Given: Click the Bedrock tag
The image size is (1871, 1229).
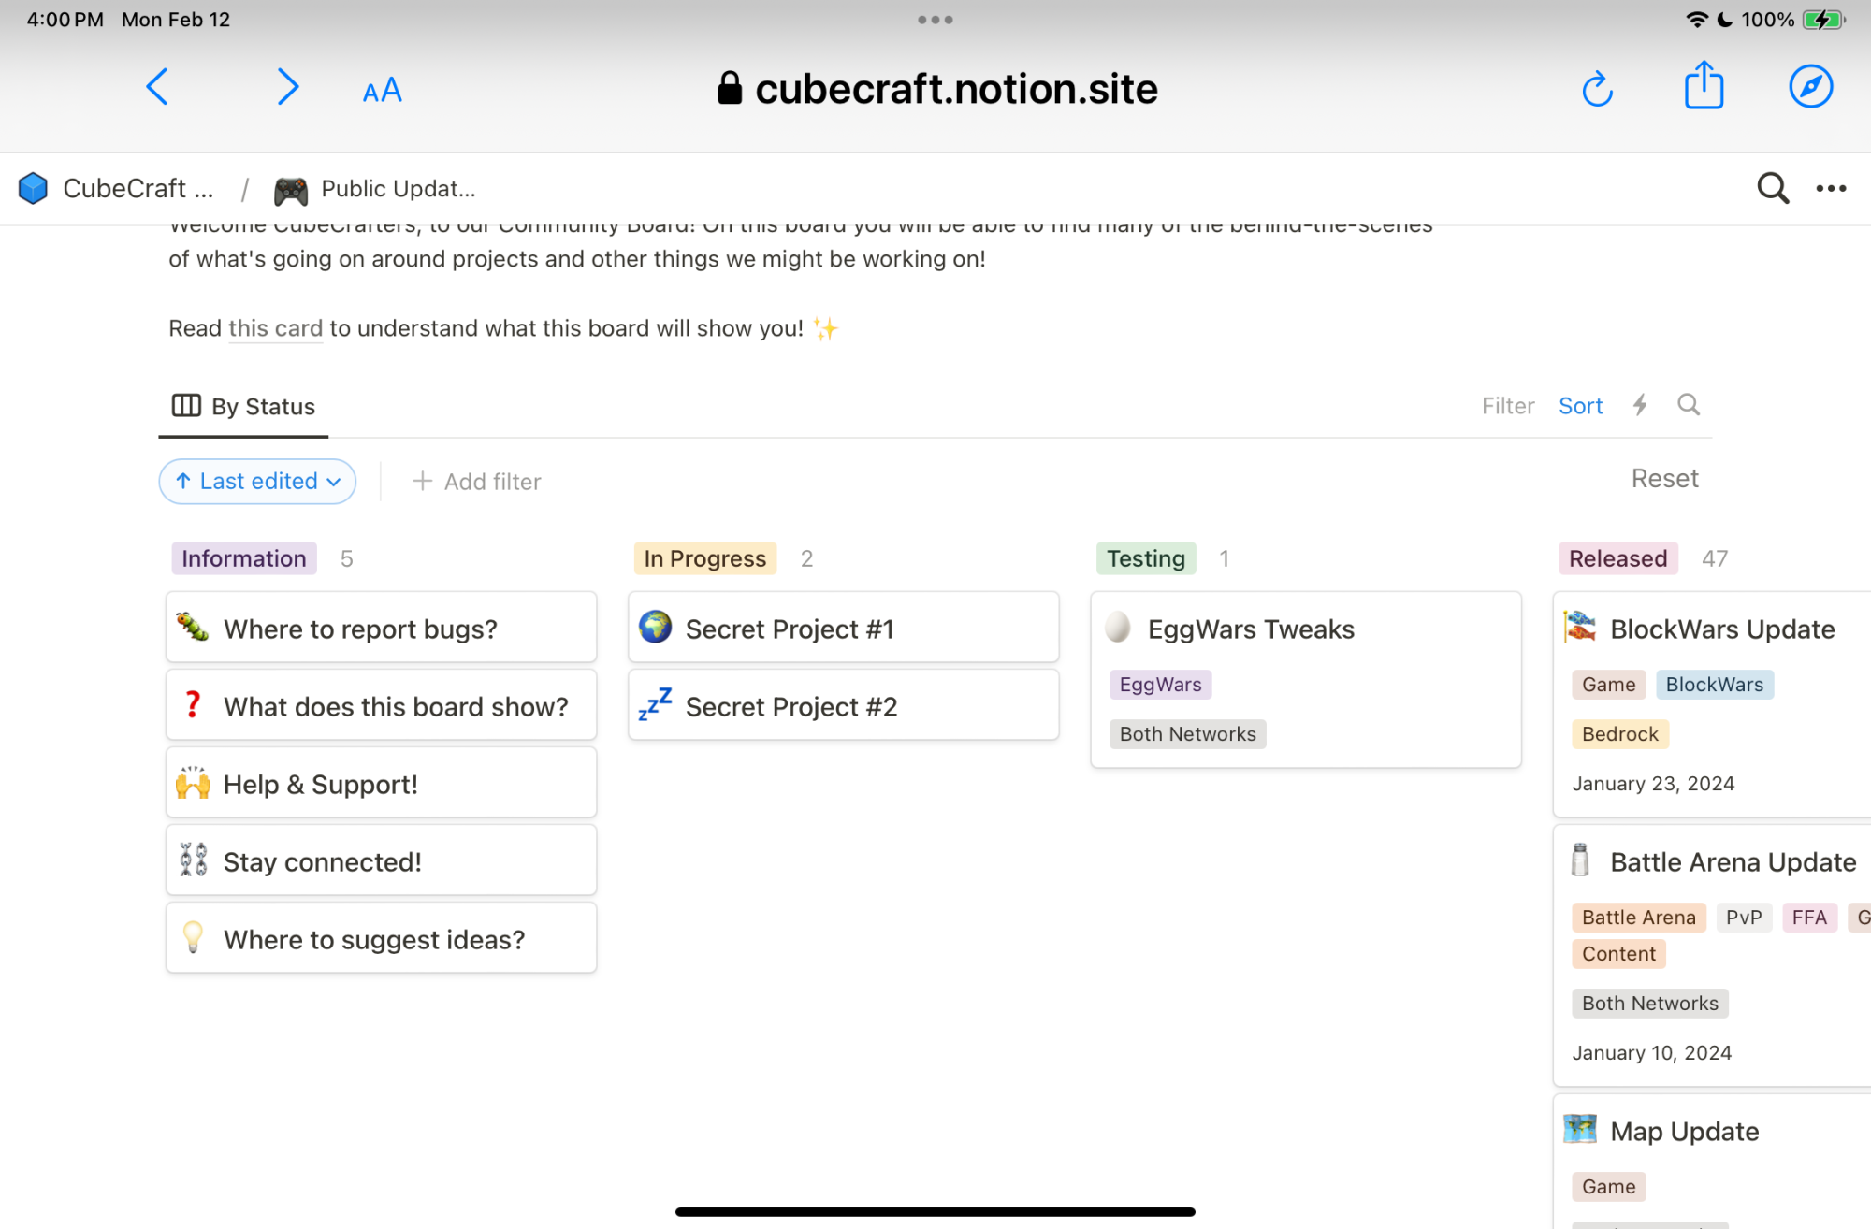Looking at the screenshot, I should [1619, 734].
